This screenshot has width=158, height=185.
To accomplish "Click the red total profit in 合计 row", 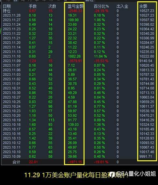I will [x=75, y=162].
